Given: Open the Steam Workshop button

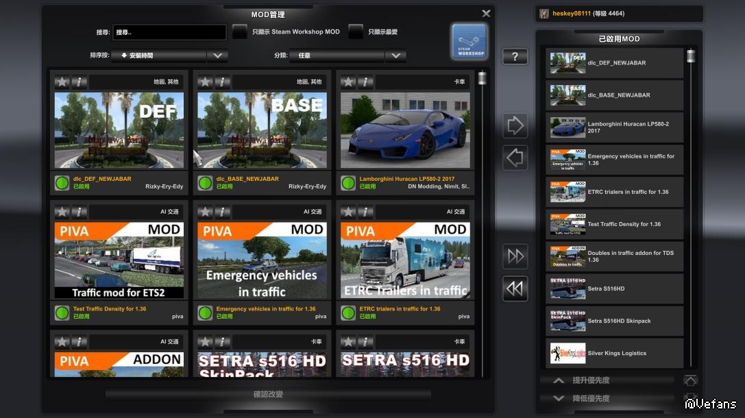Looking at the screenshot, I should click(469, 42).
